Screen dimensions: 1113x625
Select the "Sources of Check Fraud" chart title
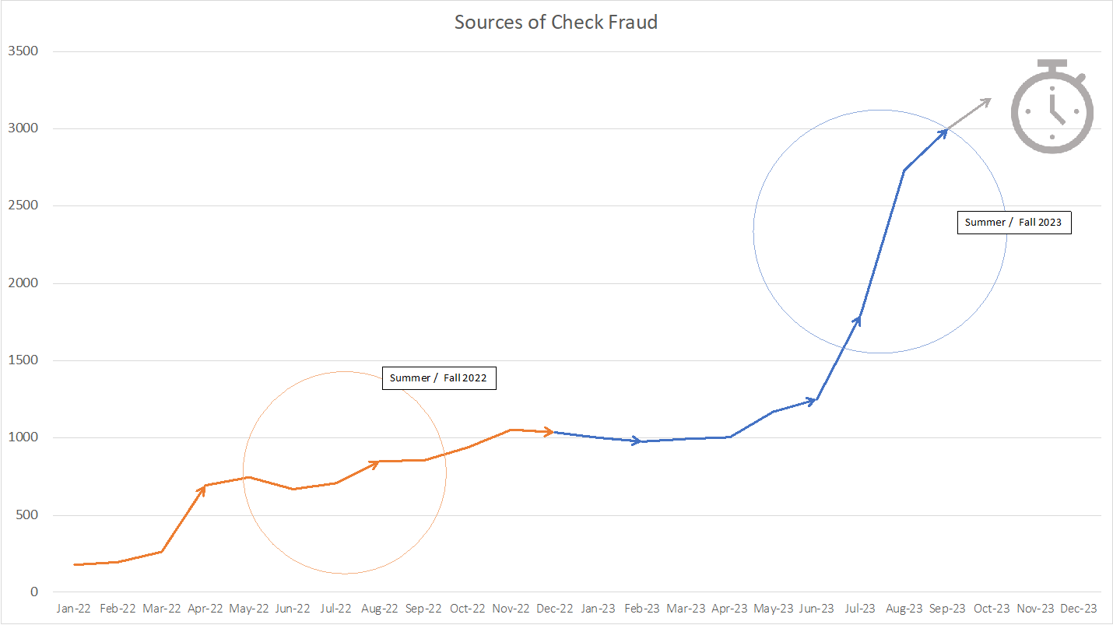(x=556, y=22)
